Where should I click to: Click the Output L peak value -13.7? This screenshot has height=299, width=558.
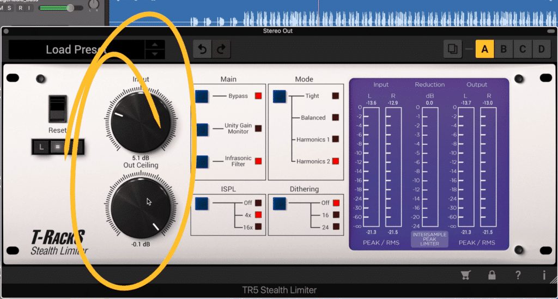pyautogui.click(x=466, y=103)
